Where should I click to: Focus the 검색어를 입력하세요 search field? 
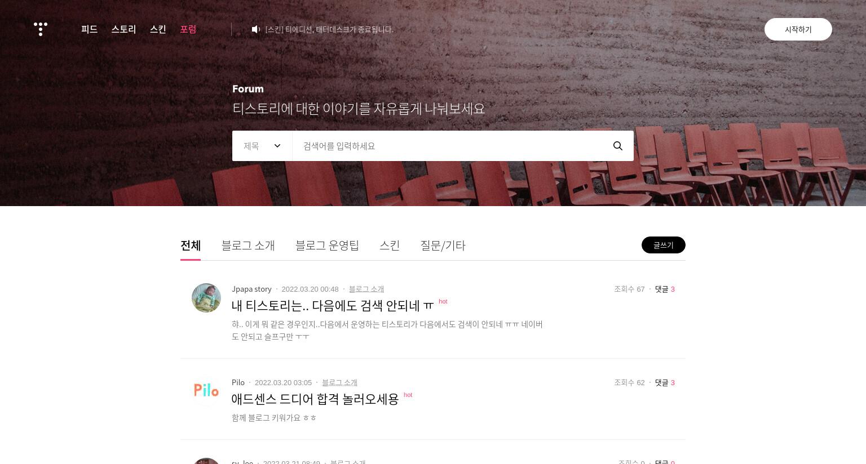452,146
